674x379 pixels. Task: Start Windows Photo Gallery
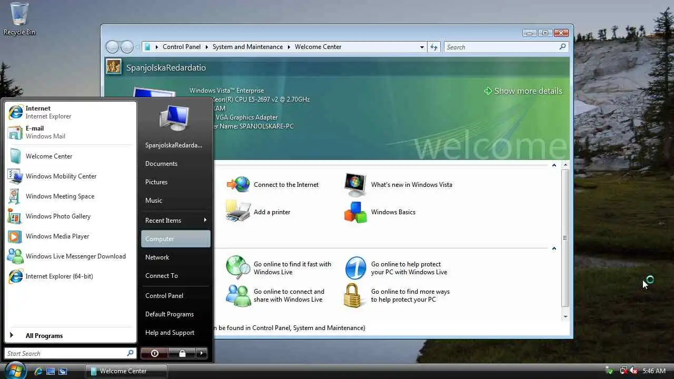point(70,216)
